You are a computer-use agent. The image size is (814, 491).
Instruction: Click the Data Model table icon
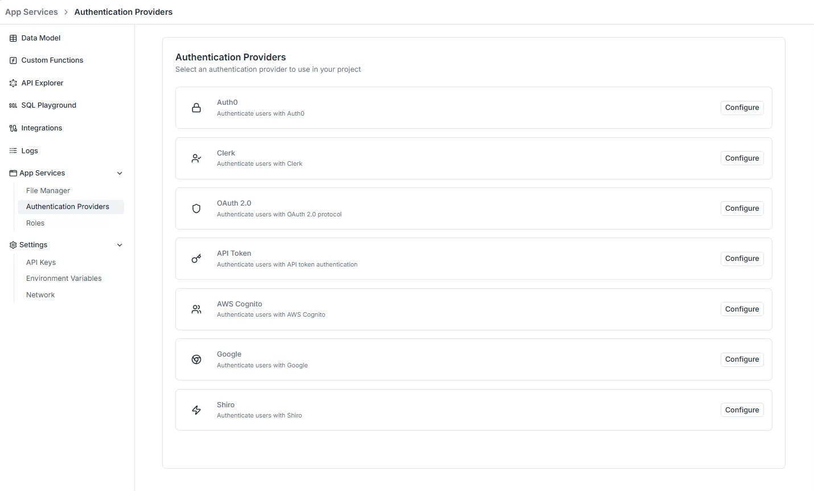13,38
